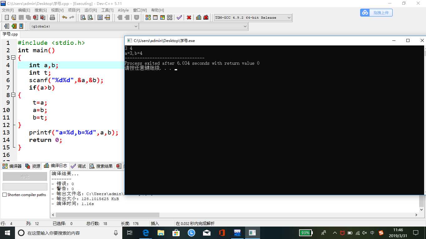Click the Open file toolbar icon

click(x=14, y=17)
